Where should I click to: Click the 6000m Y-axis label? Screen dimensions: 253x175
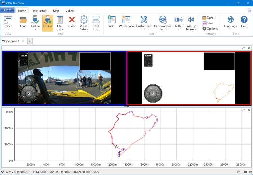[x=9, y=112]
